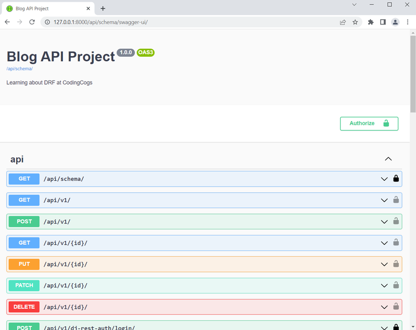Click POST method badge for /api/v1/
Screen dimensions: 416x330
coord(24,221)
